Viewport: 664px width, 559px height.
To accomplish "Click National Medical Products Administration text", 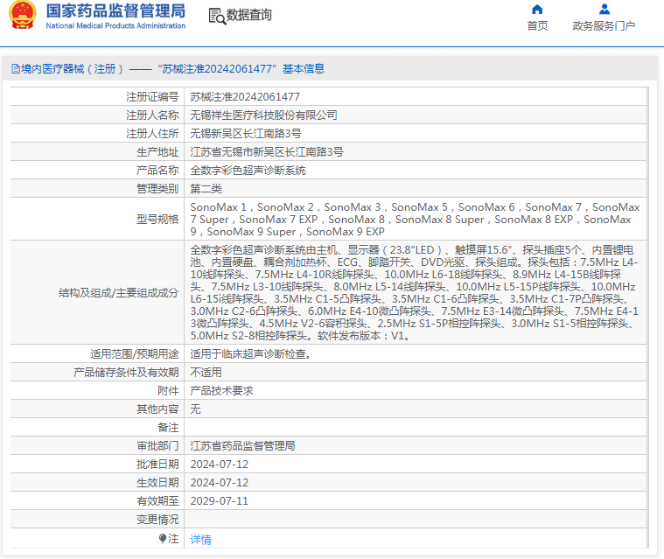I will 115,26.
